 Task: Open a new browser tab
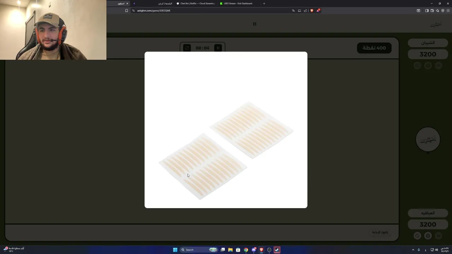[264, 4]
